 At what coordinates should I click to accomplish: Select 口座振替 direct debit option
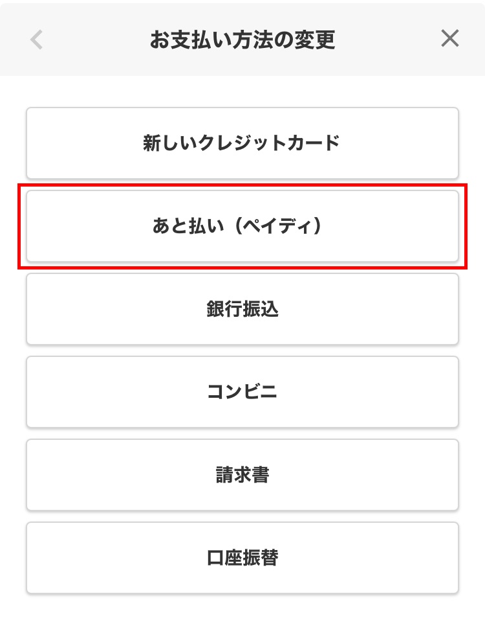pos(242,558)
